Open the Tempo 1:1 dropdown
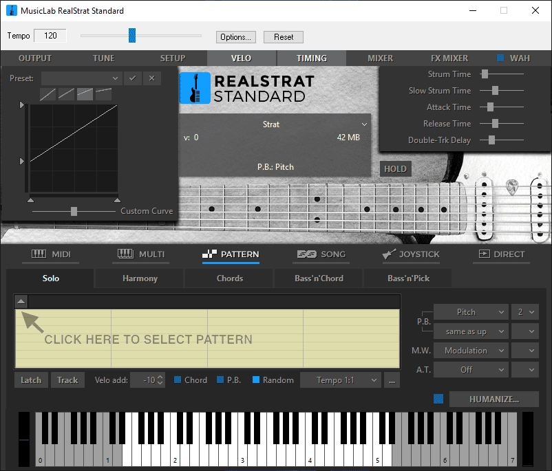Screen dimensions: 552x471 (341, 380)
